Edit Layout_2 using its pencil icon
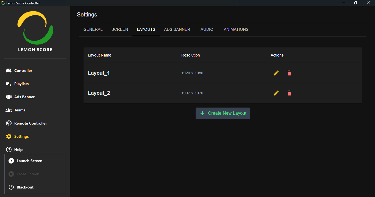 click(x=276, y=93)
